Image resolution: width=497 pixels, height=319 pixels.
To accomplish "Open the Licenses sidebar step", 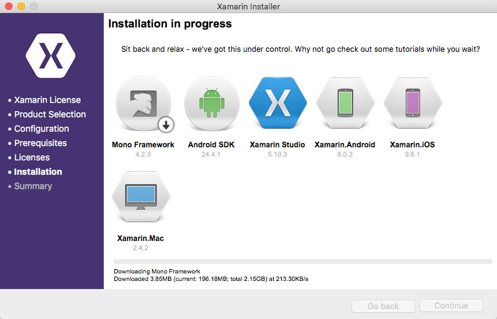I will 32,157.
